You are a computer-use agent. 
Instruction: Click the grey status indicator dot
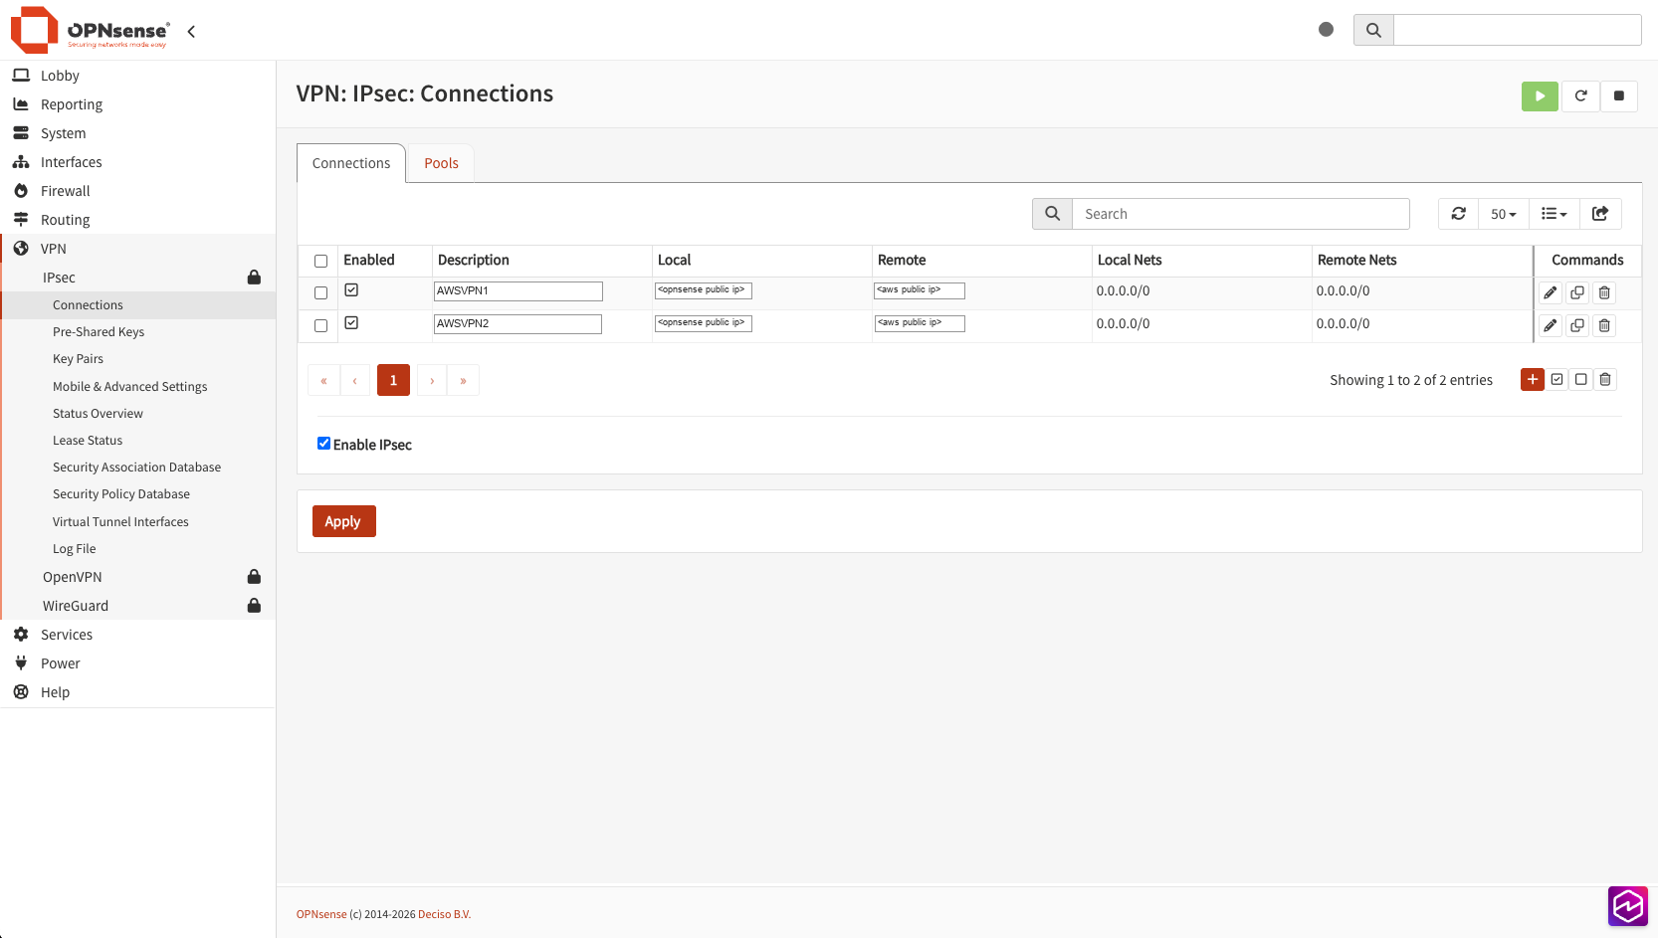tap(1326, 30)
